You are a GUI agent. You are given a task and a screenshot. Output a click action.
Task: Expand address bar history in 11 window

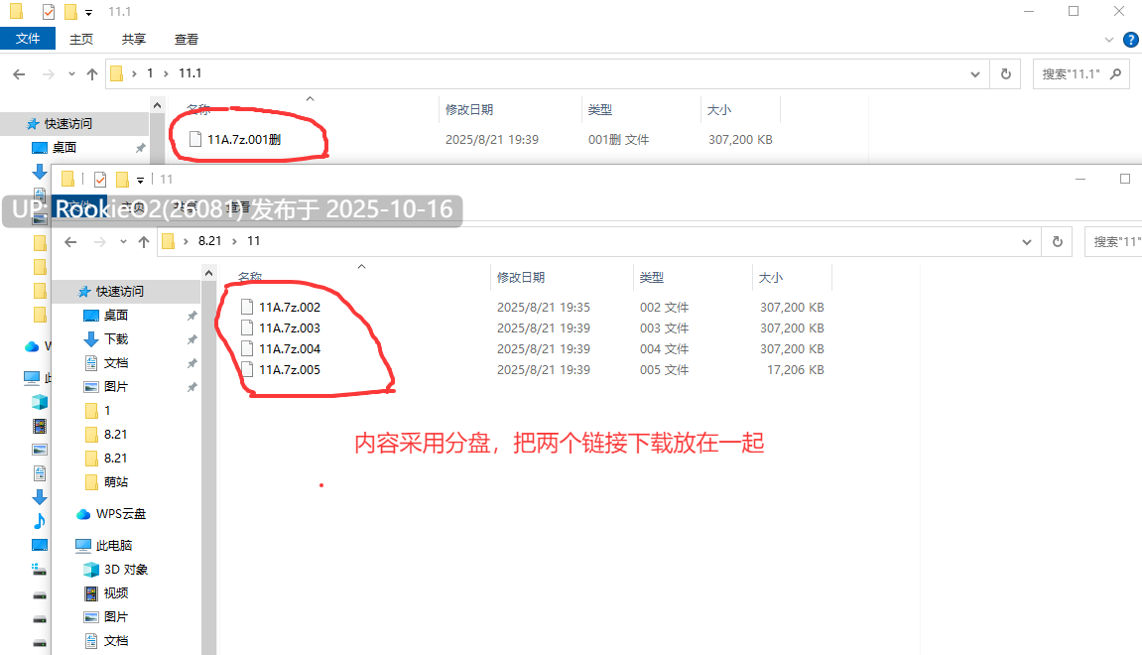[1026, 241]
